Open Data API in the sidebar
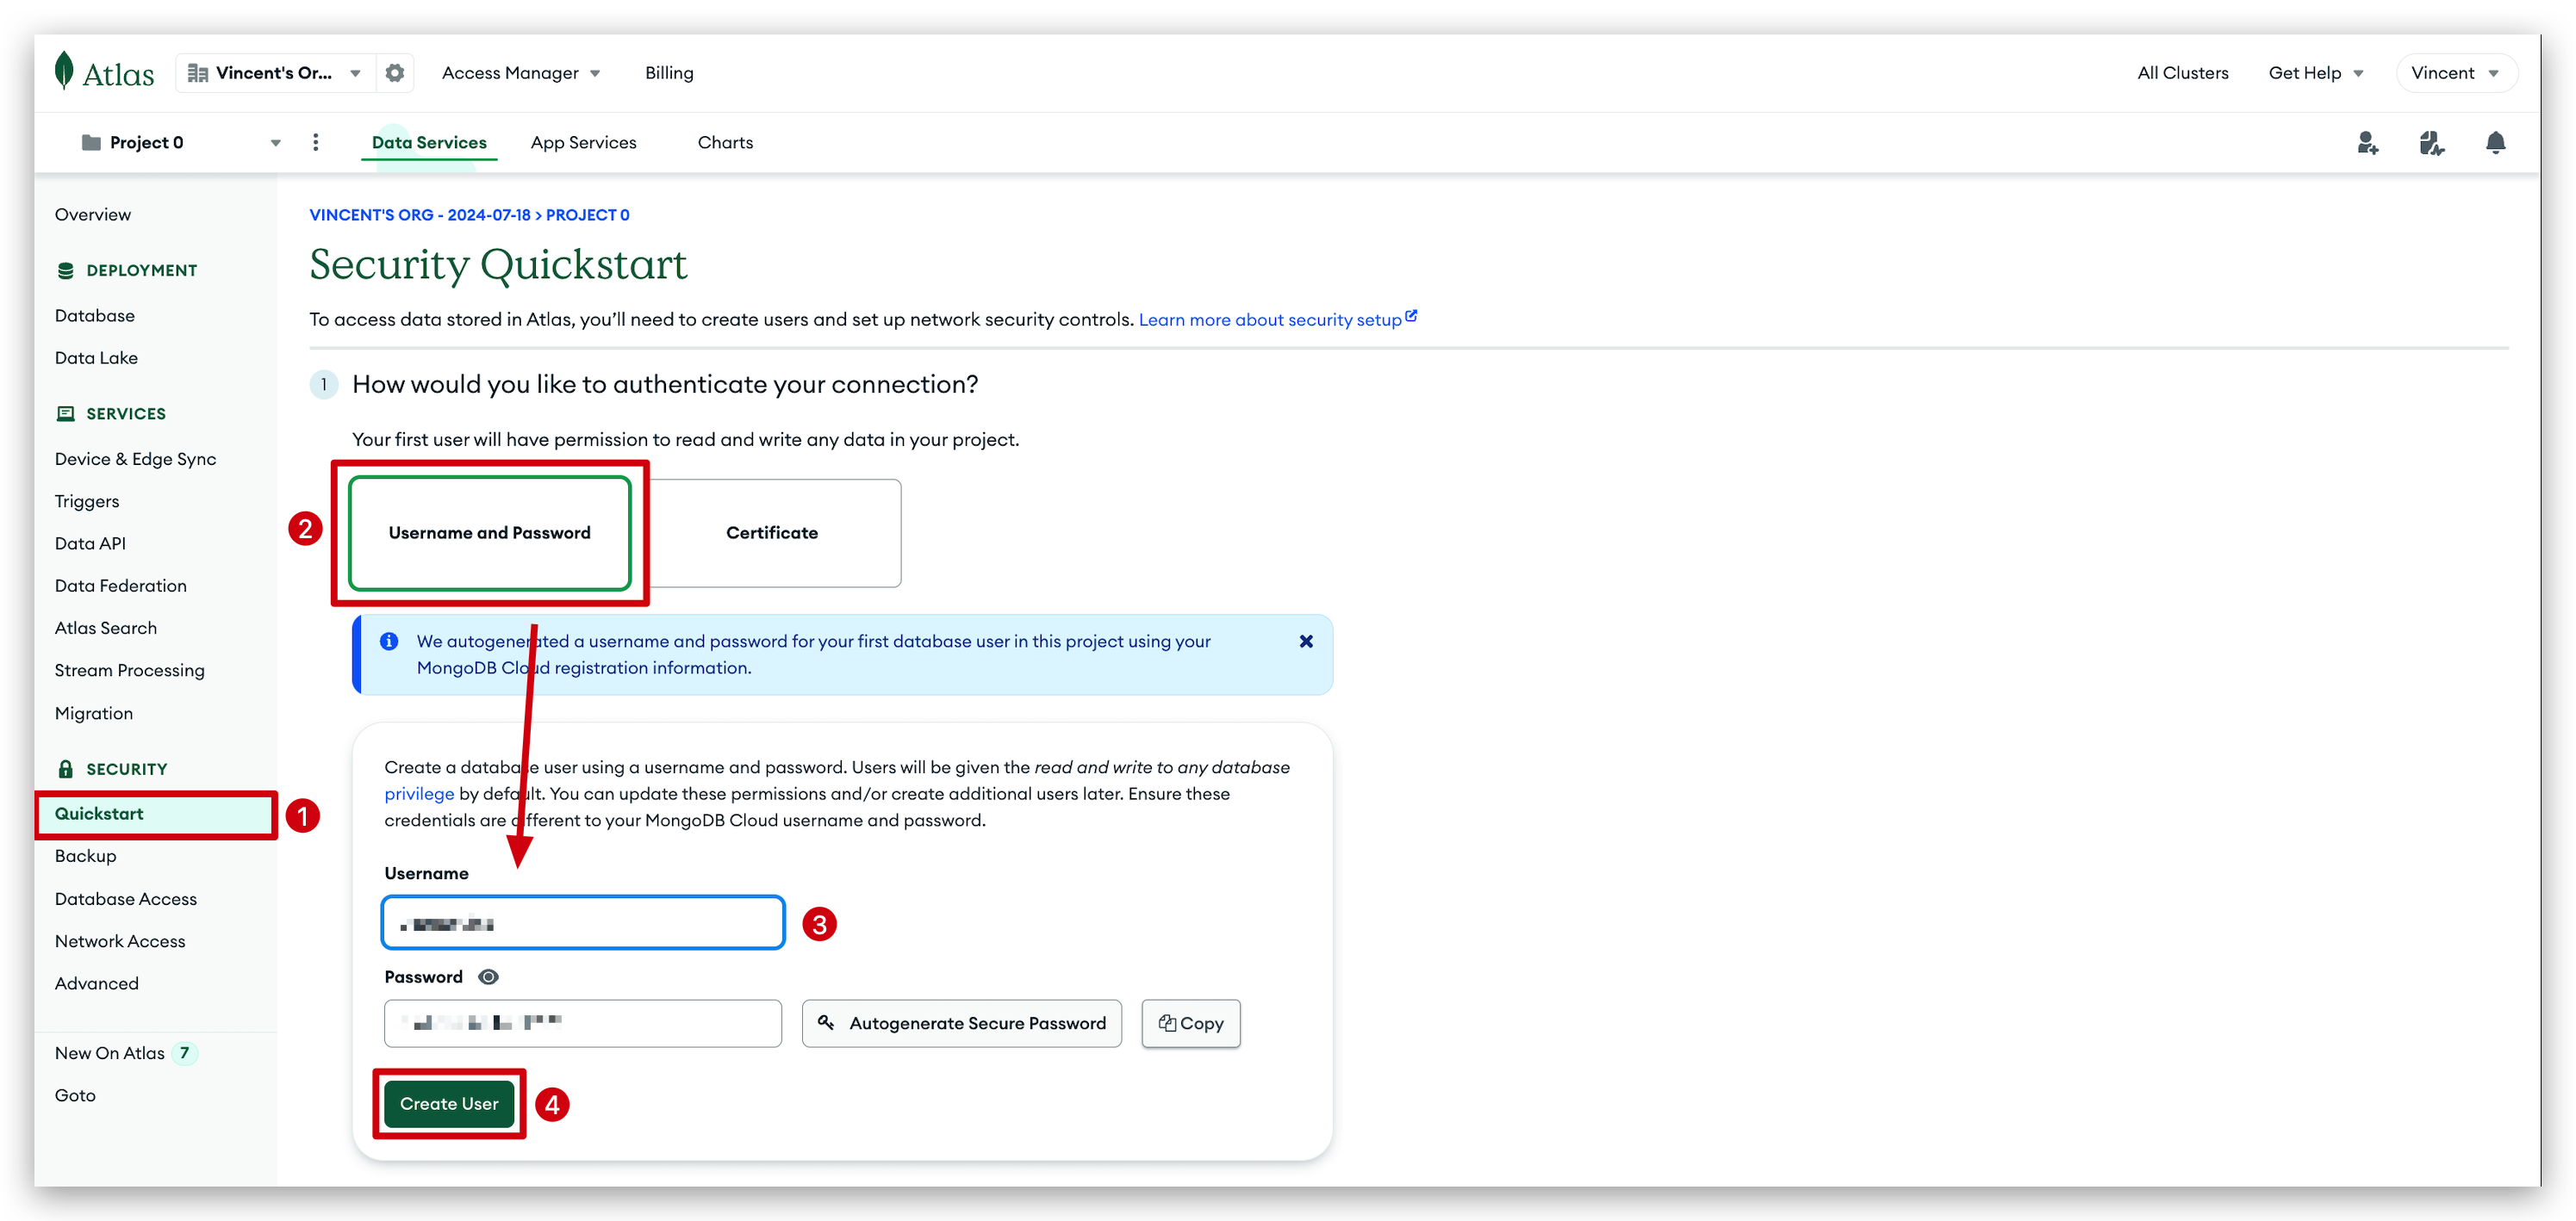 (x=90, y=543)
